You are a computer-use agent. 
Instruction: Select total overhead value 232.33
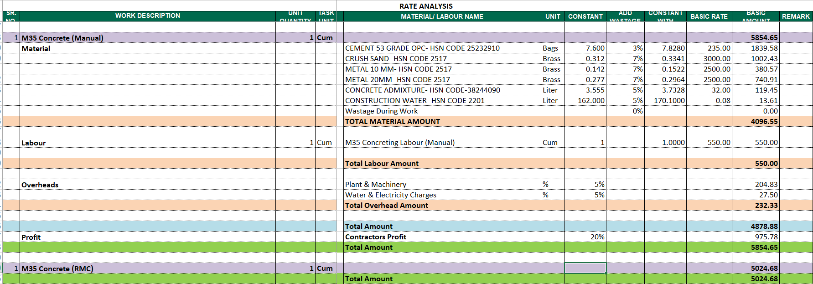pos(756,206)
